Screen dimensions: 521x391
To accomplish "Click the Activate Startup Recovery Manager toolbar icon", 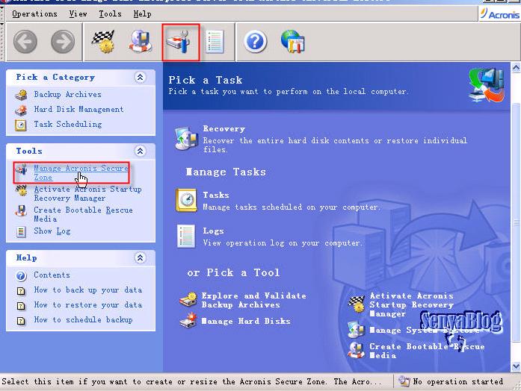I will [104, 42].
